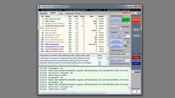Click the Get SMART button
Screen dimensions: 175x98
coord(115,20)
